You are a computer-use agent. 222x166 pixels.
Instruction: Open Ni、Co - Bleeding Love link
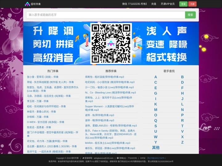(110, 93)
